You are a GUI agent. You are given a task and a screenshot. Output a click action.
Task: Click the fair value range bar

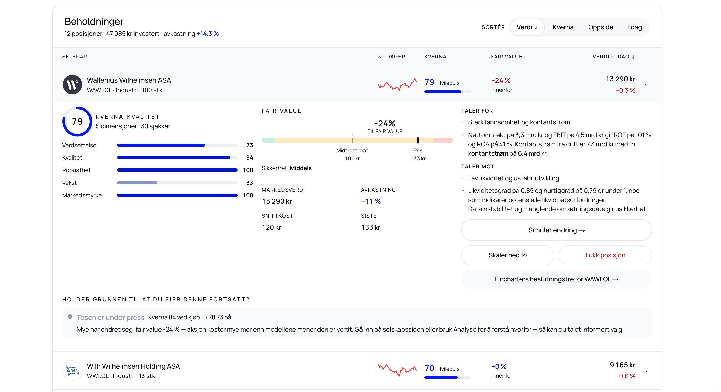[357, 140]
